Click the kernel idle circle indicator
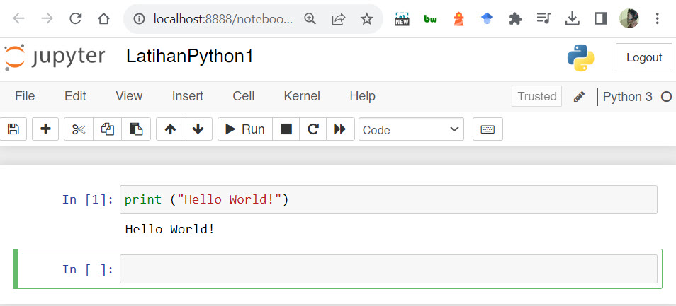676x306 pixels. 667,97
